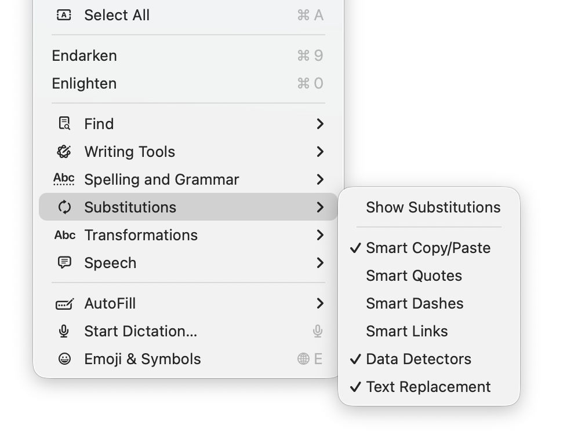Image resolution: width=567 pixels, height=440 pixels.
Task: Click the Speech bubble icon
Action: pyautogui.click(x=64, y=263)
